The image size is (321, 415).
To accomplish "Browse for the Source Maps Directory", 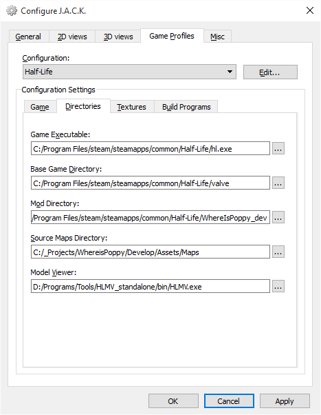I will tap(278, 252).
